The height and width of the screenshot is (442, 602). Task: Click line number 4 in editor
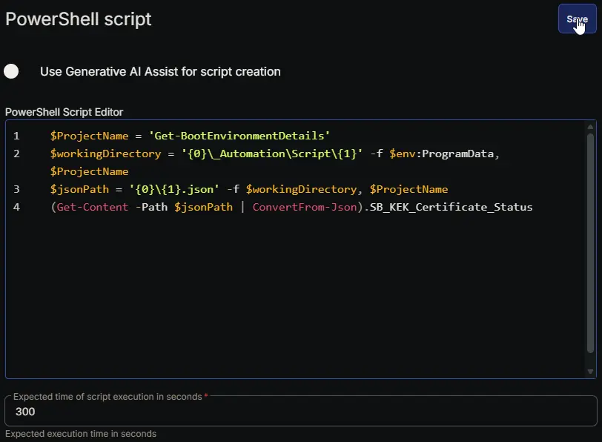pos(16,207)
